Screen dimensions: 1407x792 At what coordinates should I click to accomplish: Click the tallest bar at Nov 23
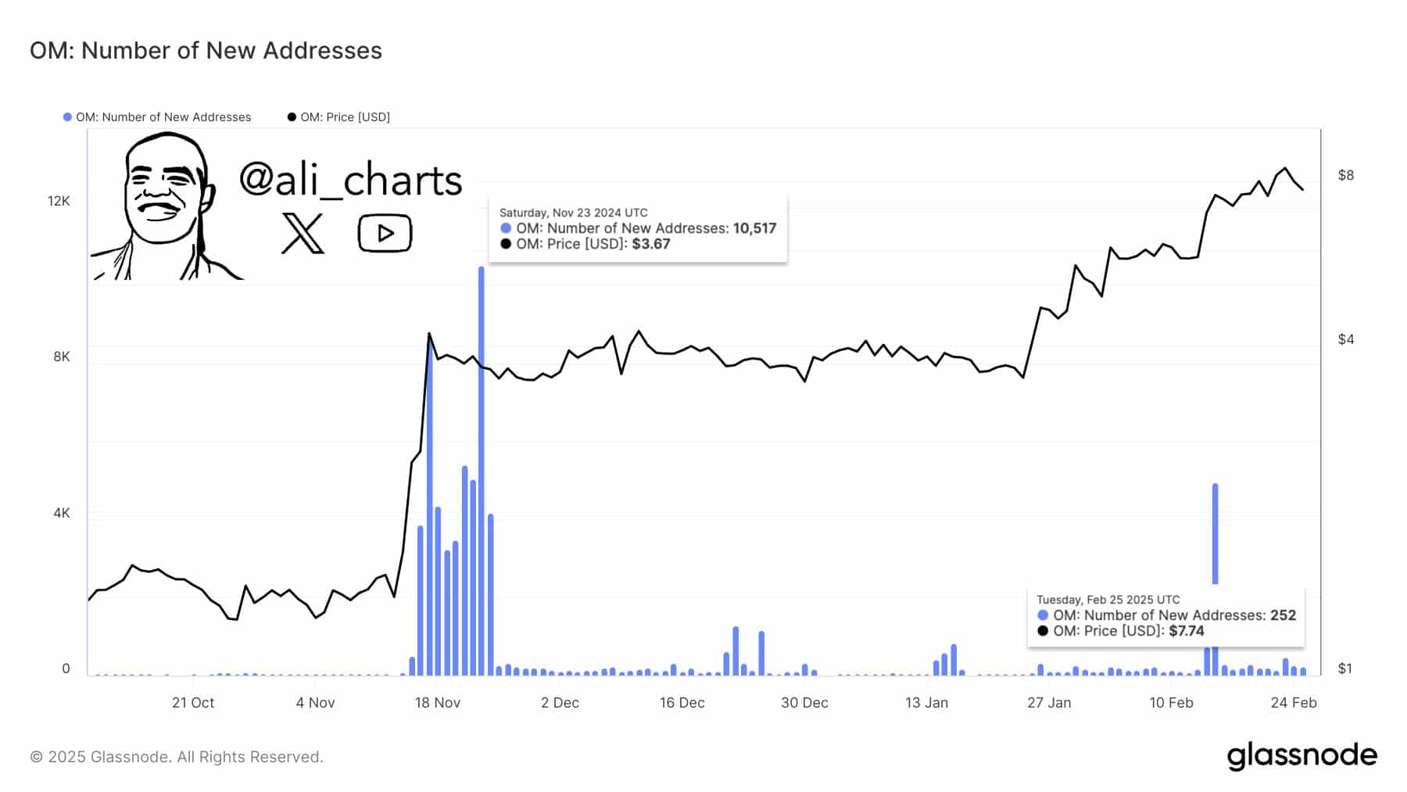[x=481, y=469]
